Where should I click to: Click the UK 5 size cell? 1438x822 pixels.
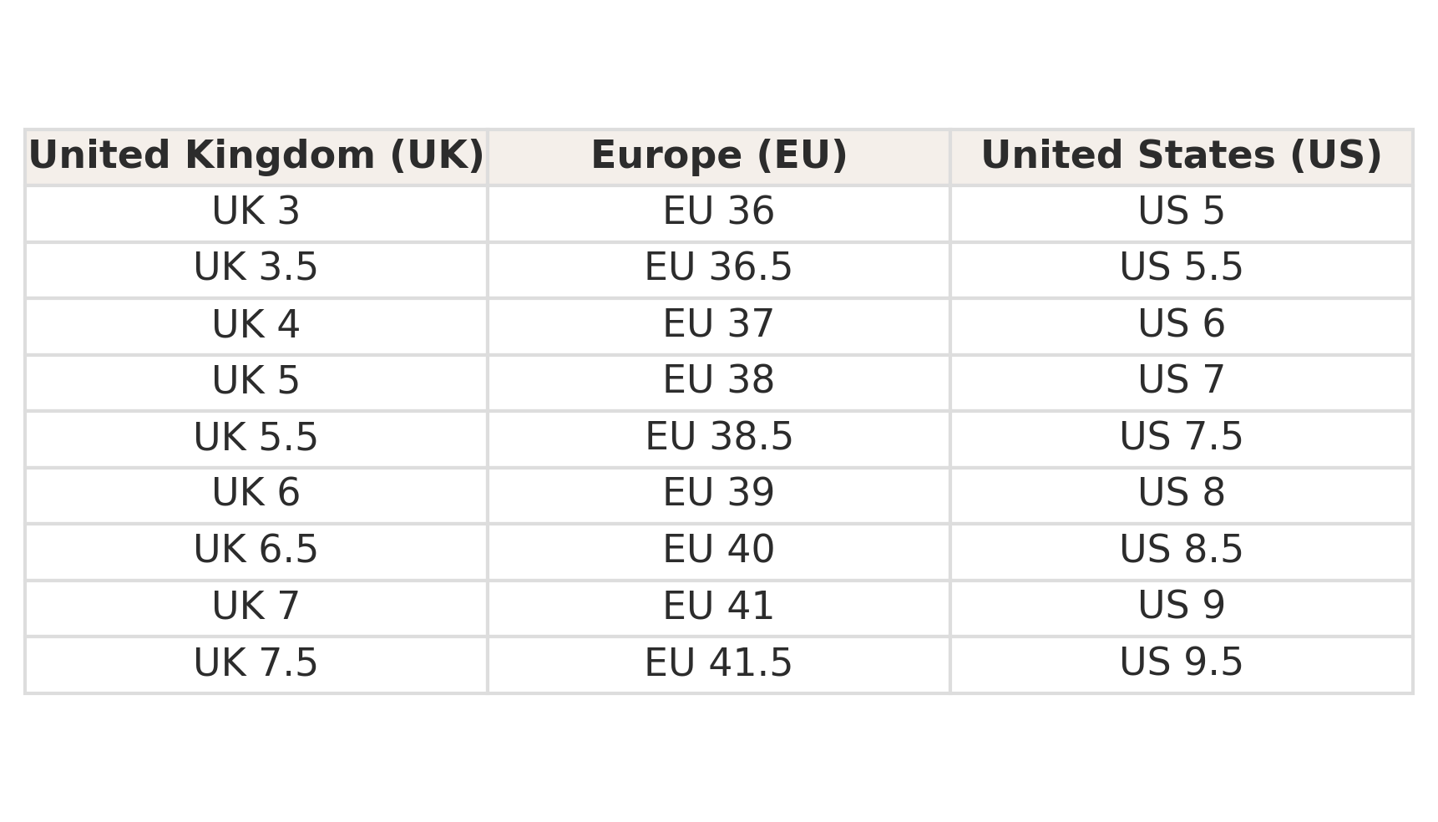(x=256, y=382)
